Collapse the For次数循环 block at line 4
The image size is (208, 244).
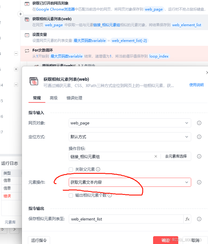pyautogui.click(x=16, y=54)
